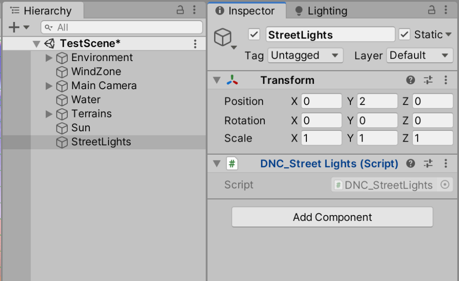
Task: Toggle the Static checkbox
Action: pyautogui.click(x=405, y=35)
